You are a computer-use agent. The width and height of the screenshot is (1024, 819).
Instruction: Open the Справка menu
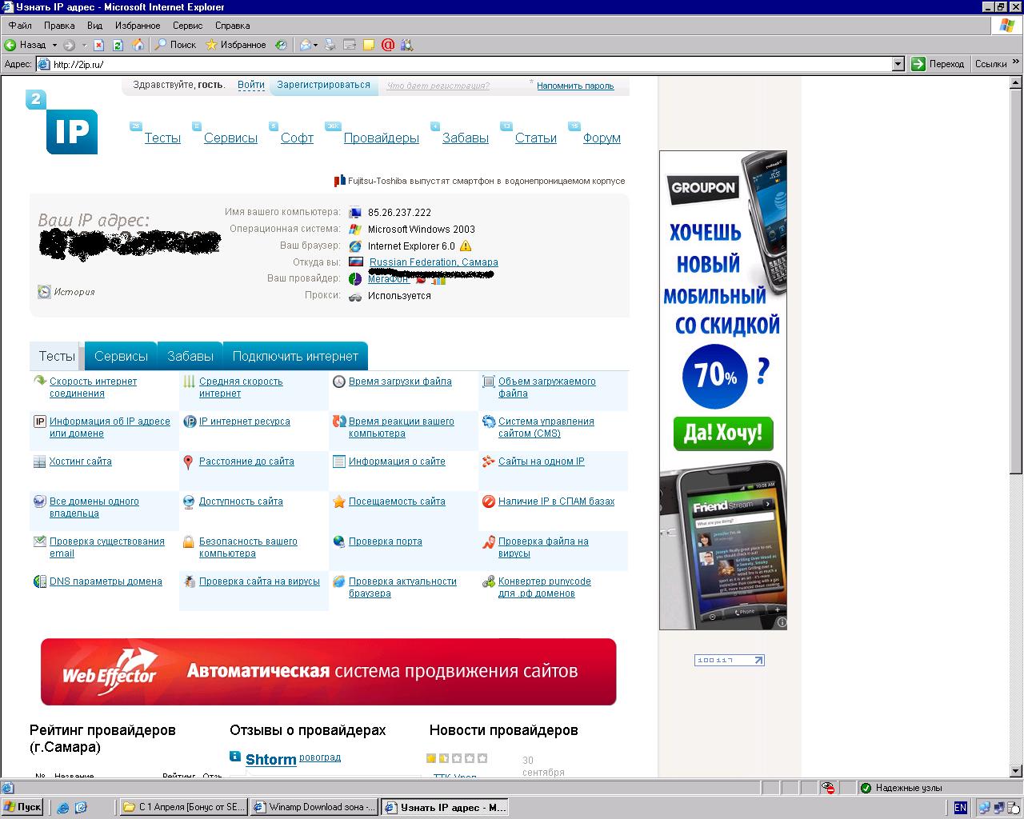click(x=232, y=26)
